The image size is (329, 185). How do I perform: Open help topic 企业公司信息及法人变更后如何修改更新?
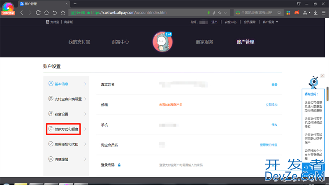tap(313, 106)
